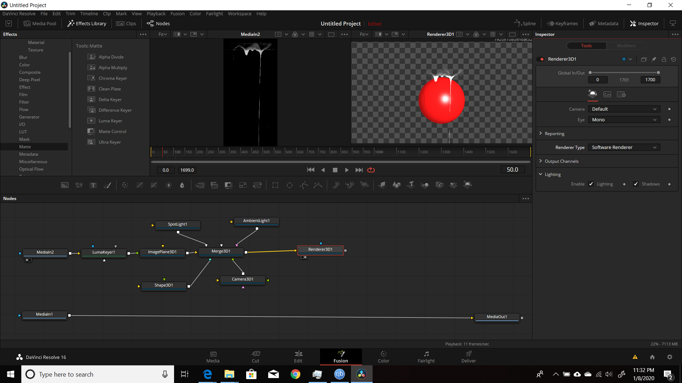Screen dimensions: 682x383
Task: Open the Eye dropdown set to Mono
Action: coord(624,120)
